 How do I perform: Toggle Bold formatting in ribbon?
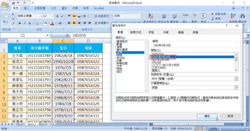tap(20, 23)
